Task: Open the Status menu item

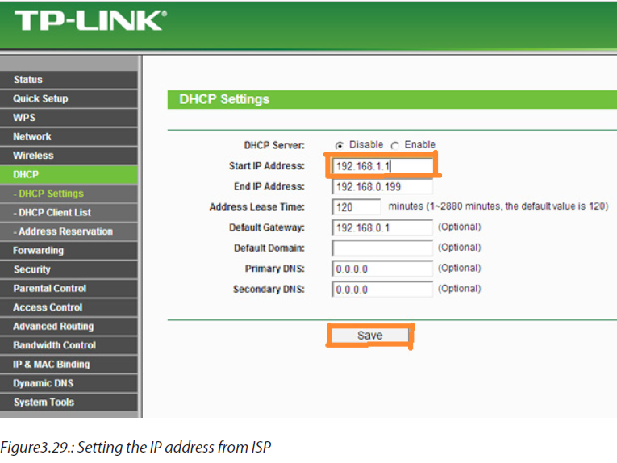Action: point(69,80)
